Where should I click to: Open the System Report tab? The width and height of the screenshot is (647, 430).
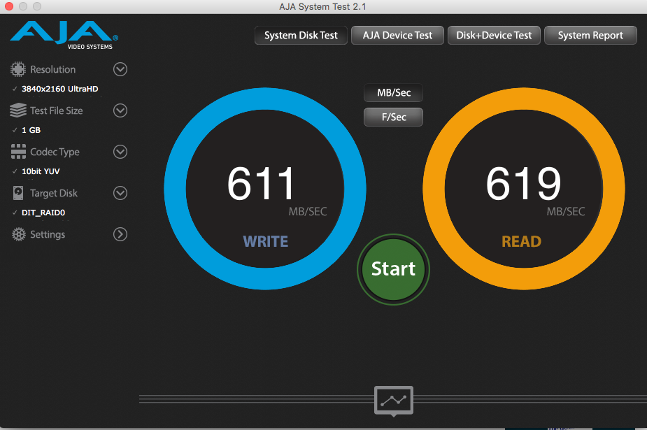point(590,35)
